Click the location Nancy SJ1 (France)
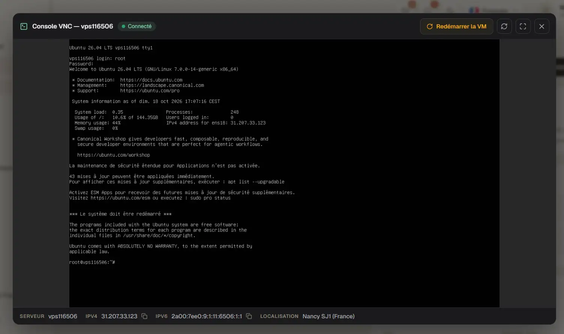 click(x=328, y=316)
